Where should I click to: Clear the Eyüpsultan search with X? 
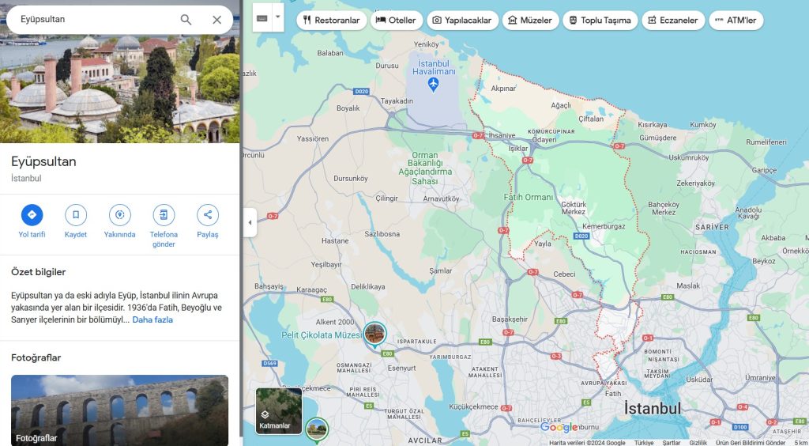[216, 20]
